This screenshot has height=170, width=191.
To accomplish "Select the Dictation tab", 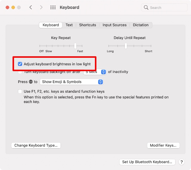I will point(141,25).
